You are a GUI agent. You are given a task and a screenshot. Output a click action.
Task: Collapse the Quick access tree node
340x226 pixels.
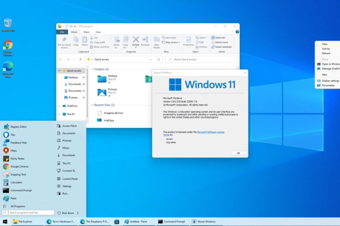tap(59, 71)
